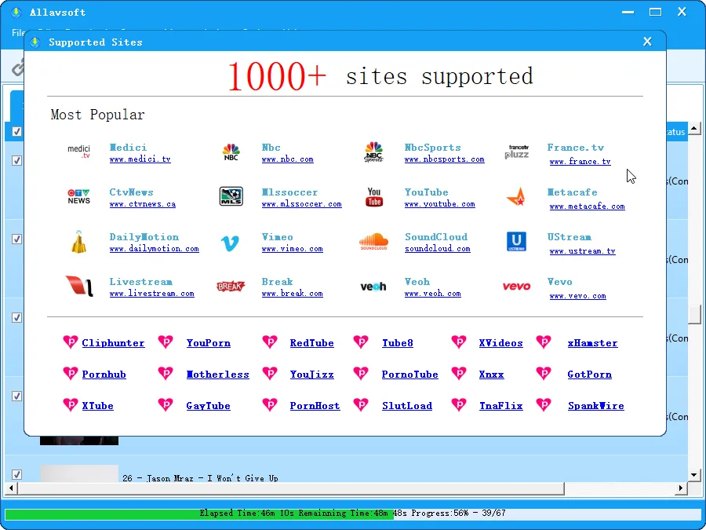Click the SoundCloud orange cloud logo
The height and width of the screenshot is (530, 706).
373,242
